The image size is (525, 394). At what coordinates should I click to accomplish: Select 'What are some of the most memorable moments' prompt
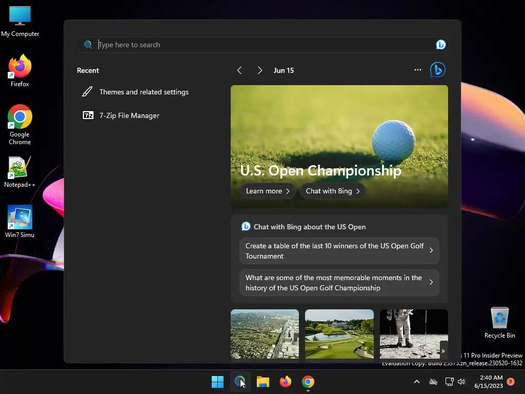coord(339,283)
